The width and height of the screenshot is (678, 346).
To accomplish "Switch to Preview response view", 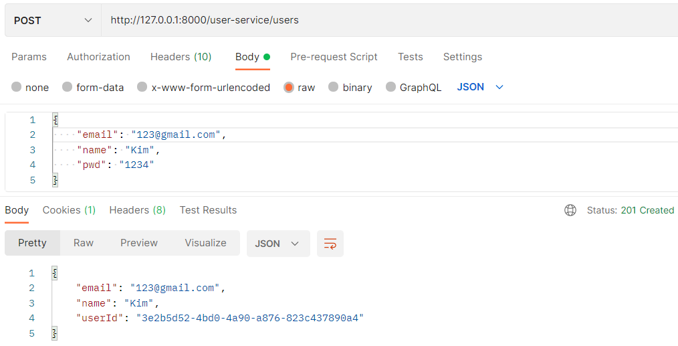I will pos(139,243).
